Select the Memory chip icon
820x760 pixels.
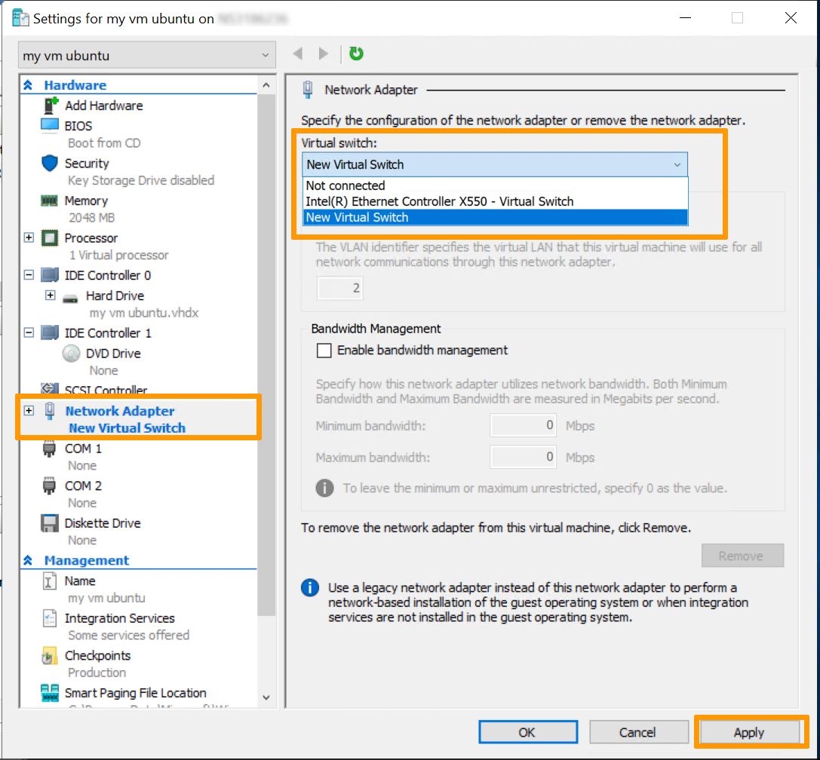point(50,201)
